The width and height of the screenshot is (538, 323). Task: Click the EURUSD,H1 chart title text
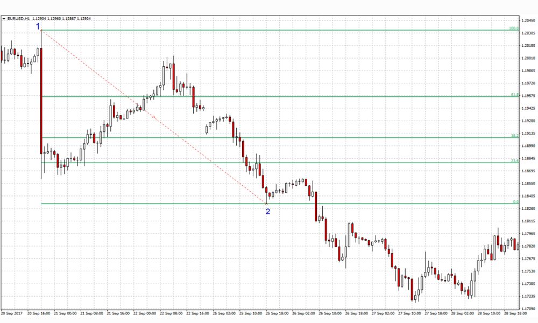pos(18,18)
